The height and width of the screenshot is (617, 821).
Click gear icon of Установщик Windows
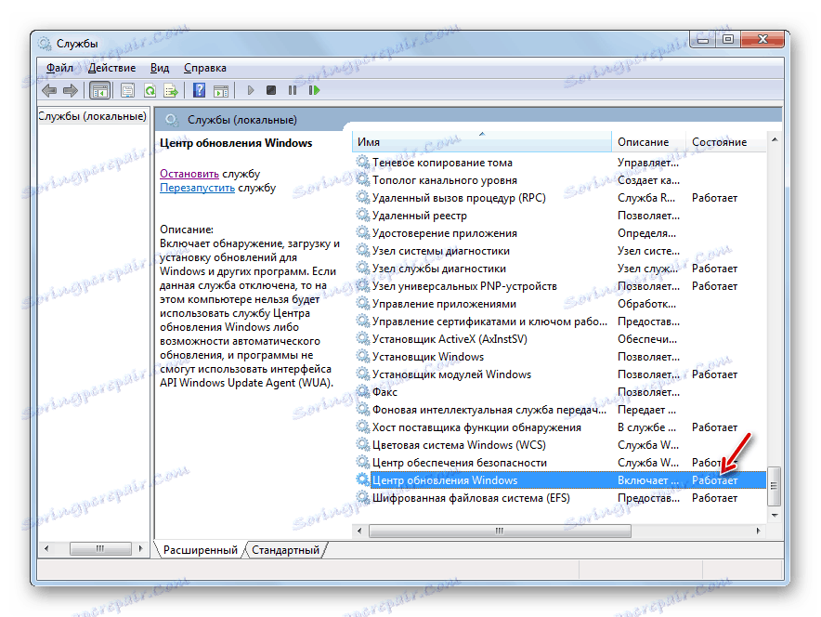363,356
